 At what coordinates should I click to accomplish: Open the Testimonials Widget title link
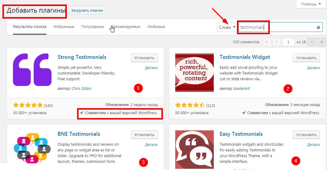pos(245,57)
